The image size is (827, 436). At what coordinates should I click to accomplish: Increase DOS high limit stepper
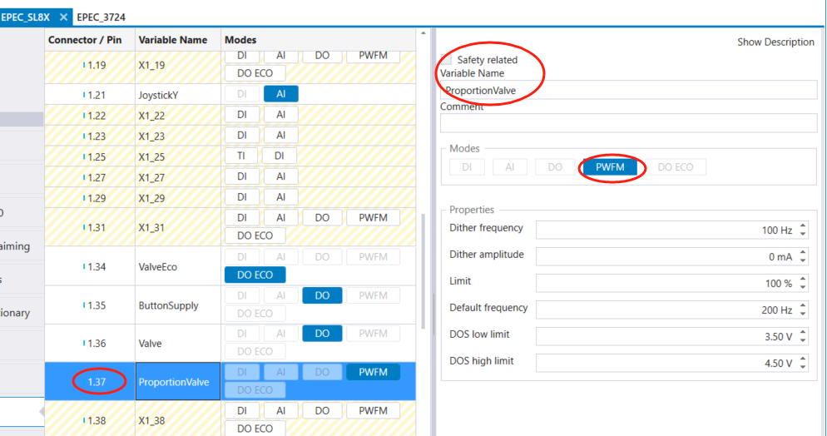(x=803, y=359)
